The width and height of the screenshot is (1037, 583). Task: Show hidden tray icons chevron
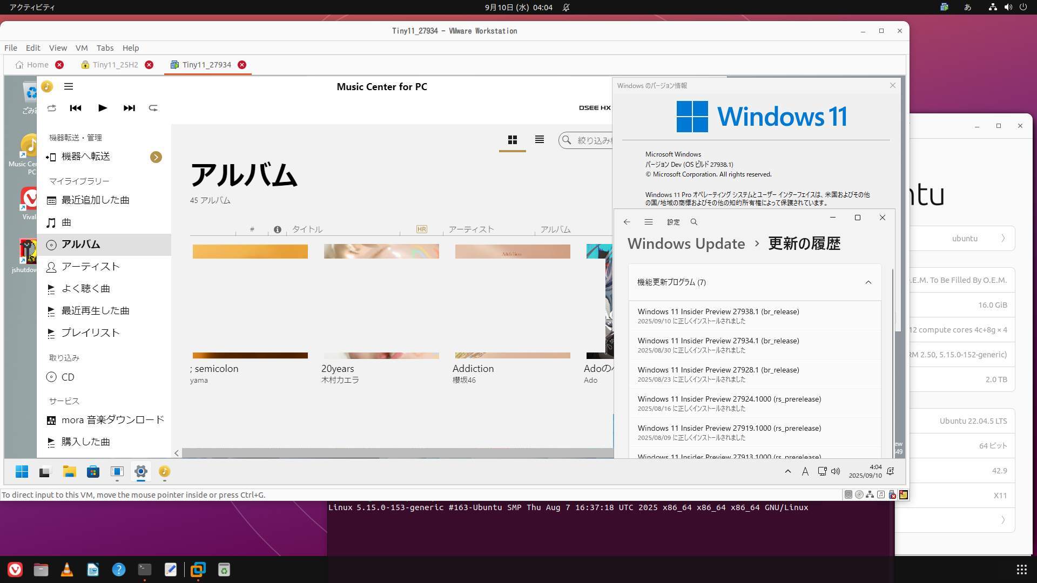pos(787,471)
